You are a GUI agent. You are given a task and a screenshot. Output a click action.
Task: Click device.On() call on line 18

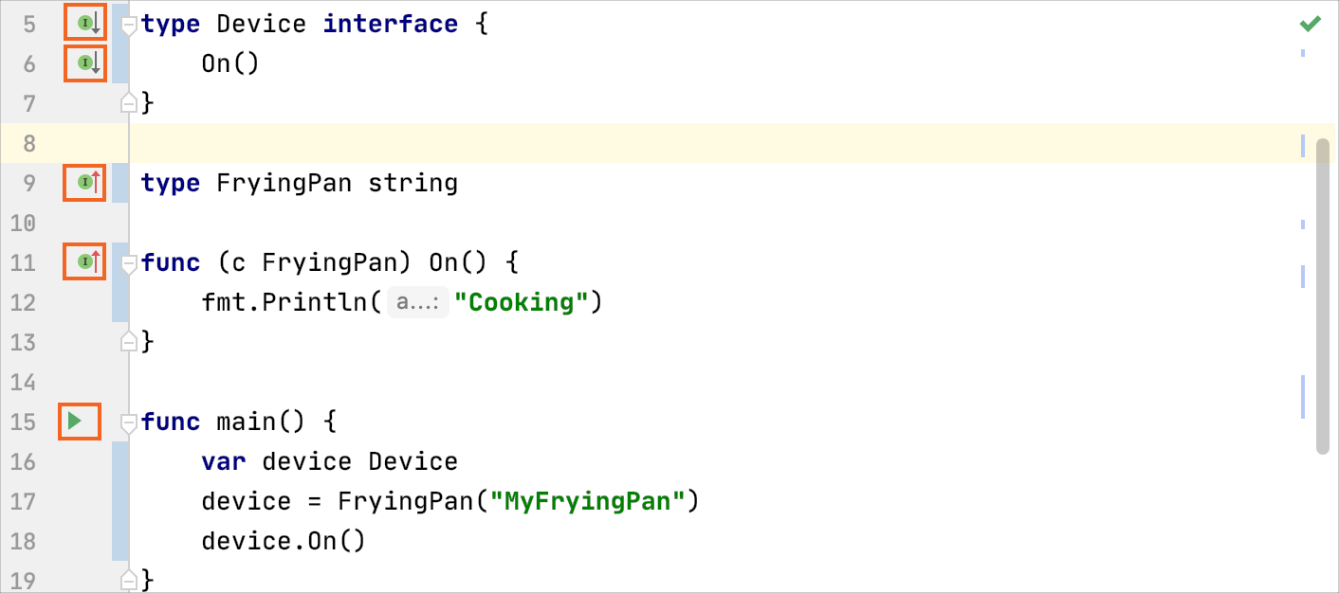click(283, 541)
